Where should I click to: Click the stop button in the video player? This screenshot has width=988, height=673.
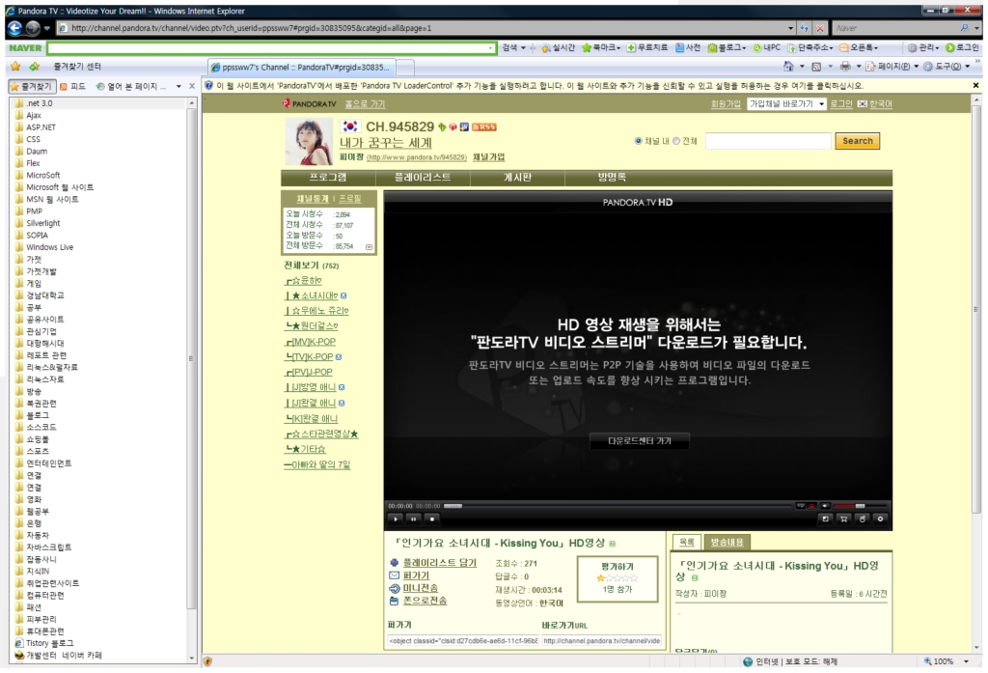coord(431,519)
